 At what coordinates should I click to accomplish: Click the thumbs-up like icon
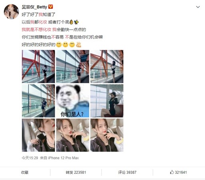[172, 172]
